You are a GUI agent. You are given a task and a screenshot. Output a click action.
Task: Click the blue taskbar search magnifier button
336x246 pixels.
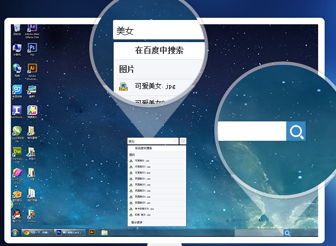[x=287, y=233]
